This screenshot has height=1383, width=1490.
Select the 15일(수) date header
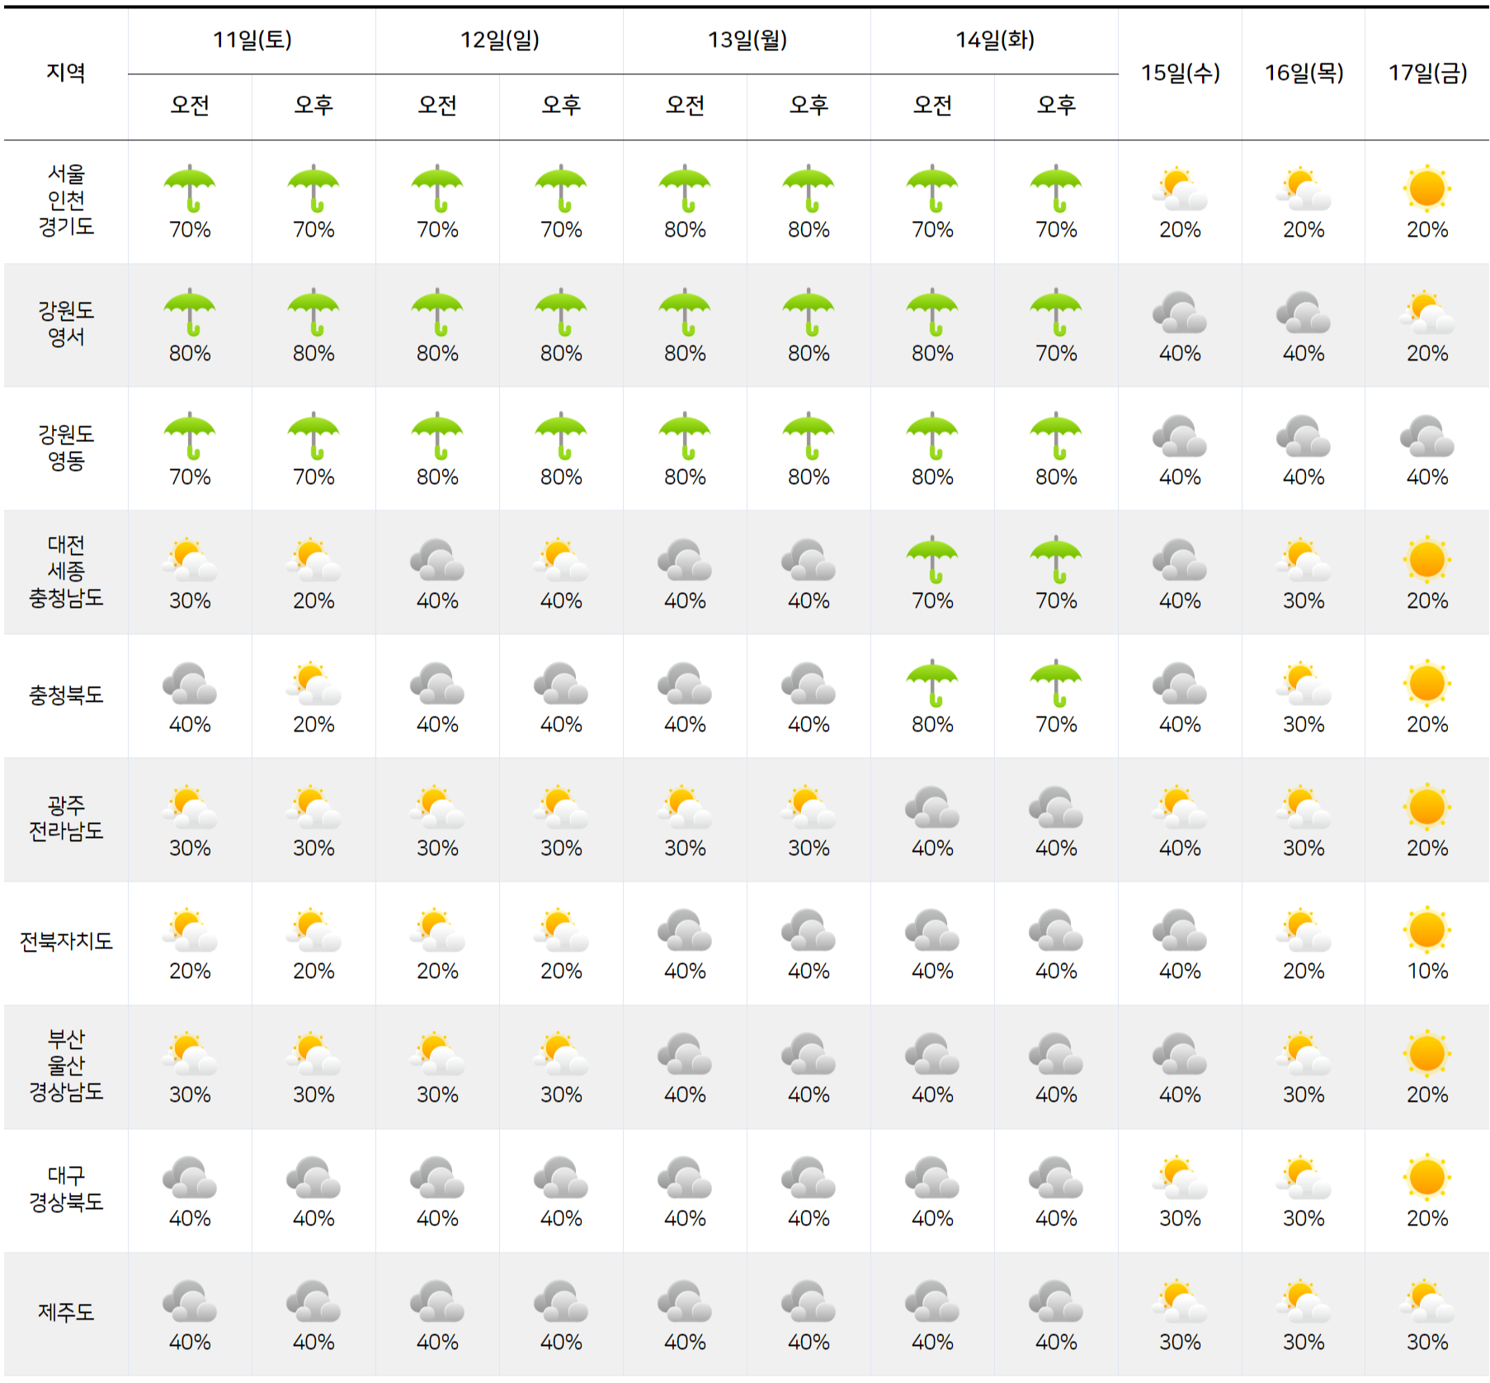(x=1180, y=73)
